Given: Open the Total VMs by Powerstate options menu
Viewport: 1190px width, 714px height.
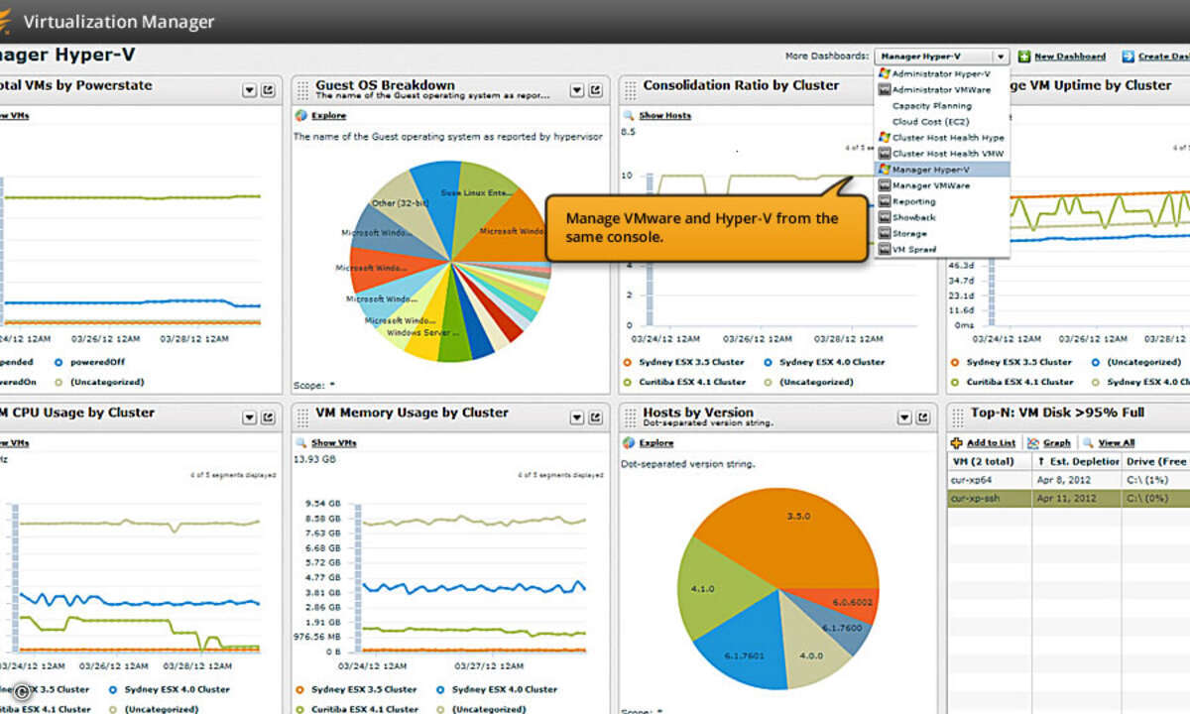Looking at the screenshot, I should pos(250,90).
